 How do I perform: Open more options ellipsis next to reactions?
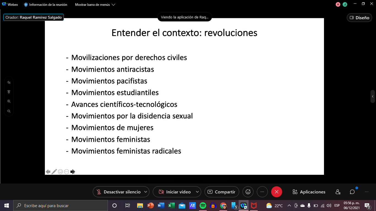[262, 192]
